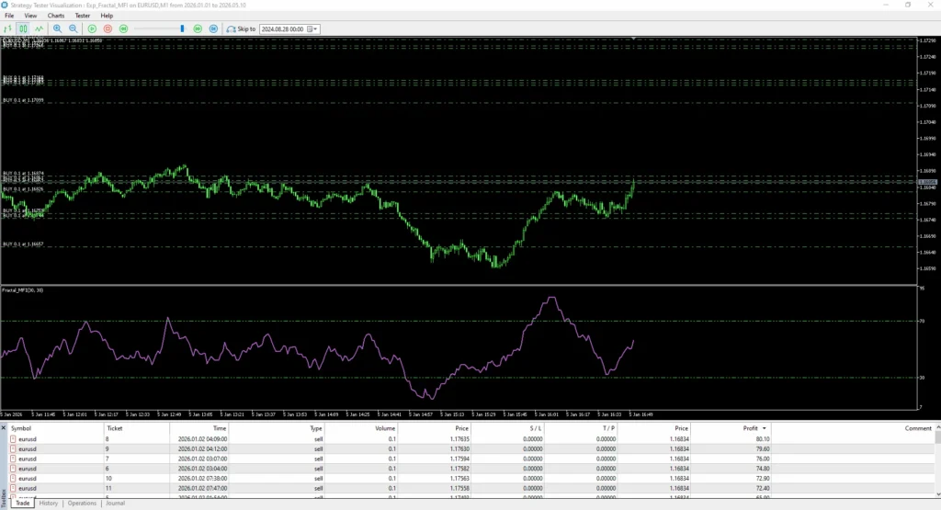Stop the strategy tester visualization
Screen dimensions: 941x510
tap(108, 28)
